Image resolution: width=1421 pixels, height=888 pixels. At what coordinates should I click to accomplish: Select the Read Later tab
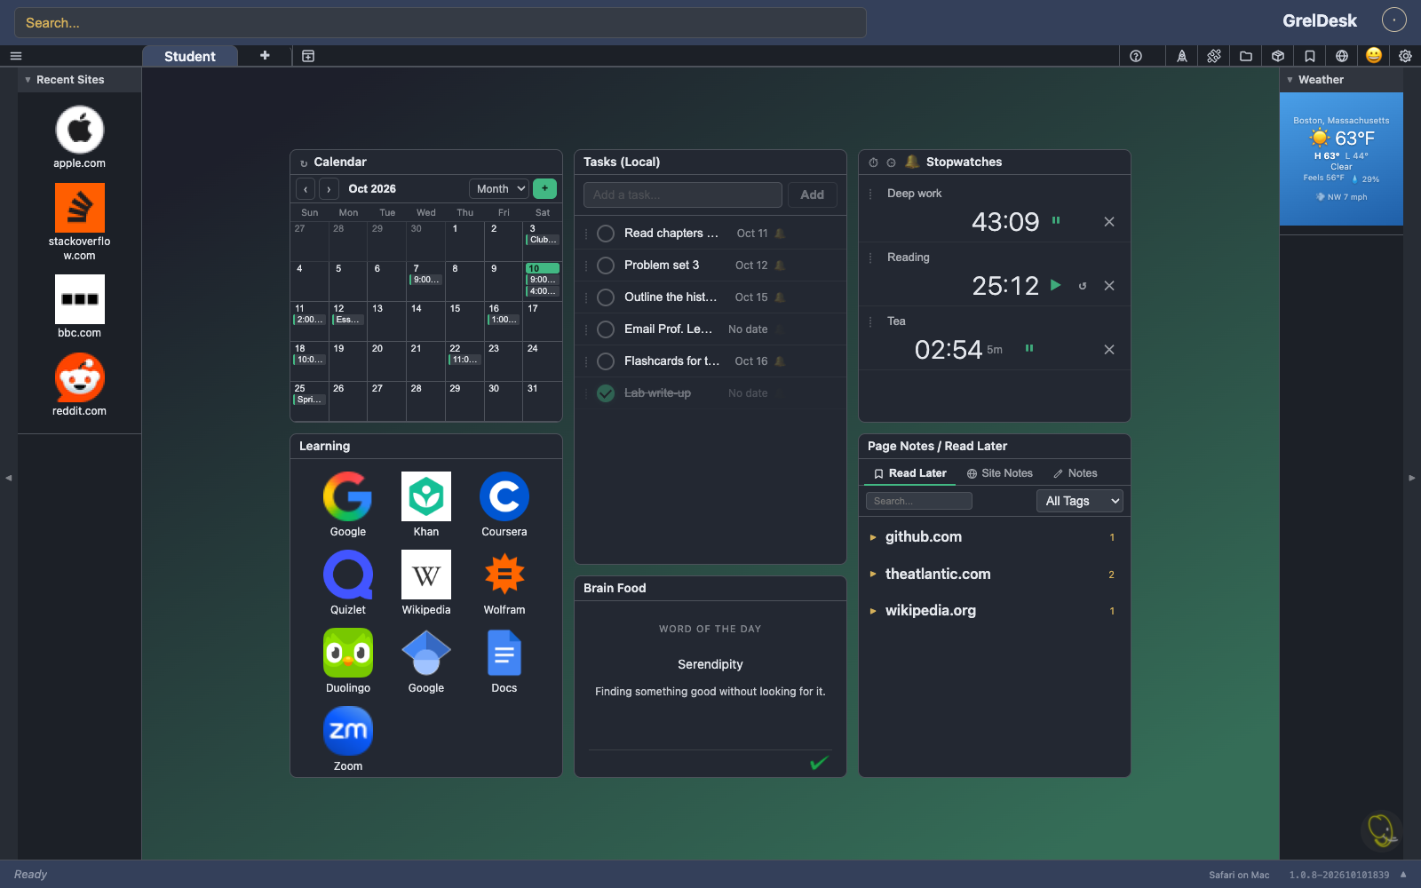point(910,473)
